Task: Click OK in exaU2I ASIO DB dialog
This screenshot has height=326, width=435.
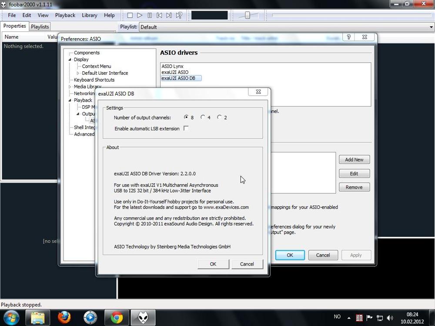Action: tap(213, 264)
